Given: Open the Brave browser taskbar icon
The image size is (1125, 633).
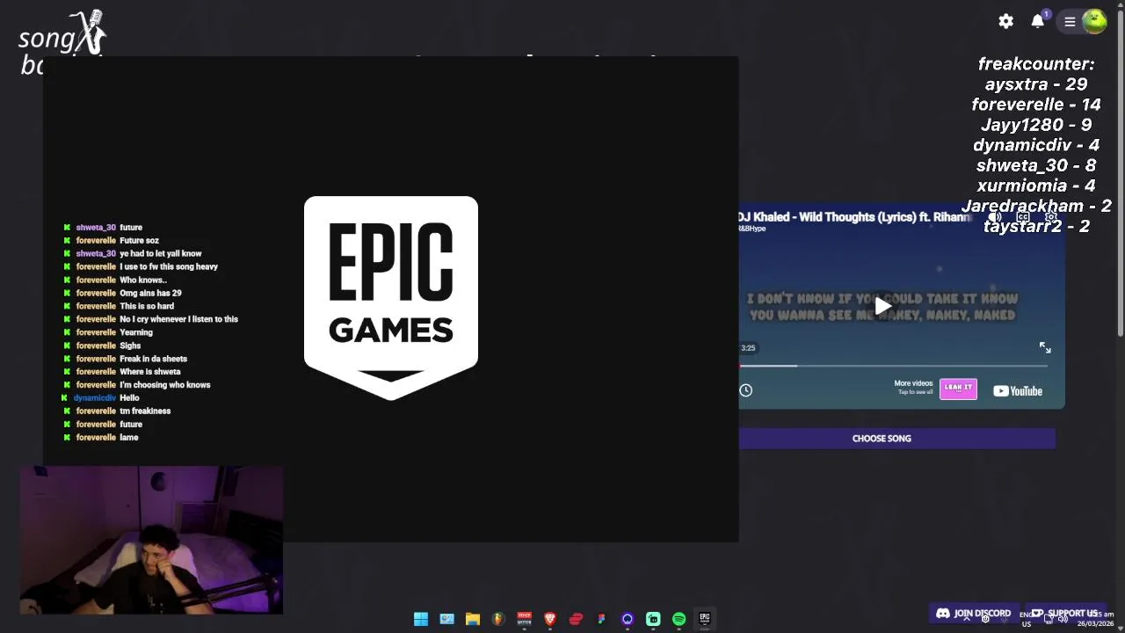Looking at the screenshot, I should click(x=550, y=619).
